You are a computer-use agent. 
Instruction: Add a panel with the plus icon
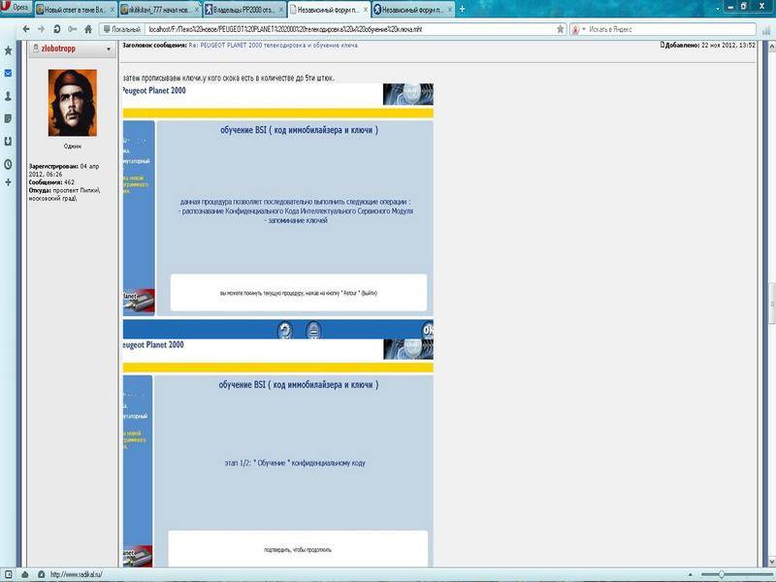tap(9, 183)
